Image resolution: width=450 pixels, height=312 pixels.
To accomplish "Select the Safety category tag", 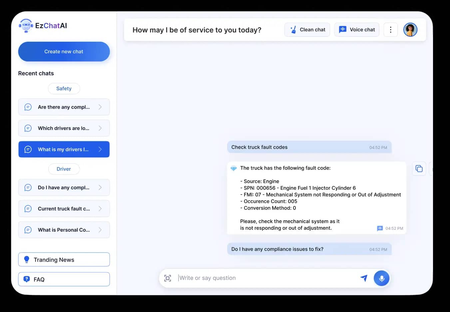I will point(64,89).
